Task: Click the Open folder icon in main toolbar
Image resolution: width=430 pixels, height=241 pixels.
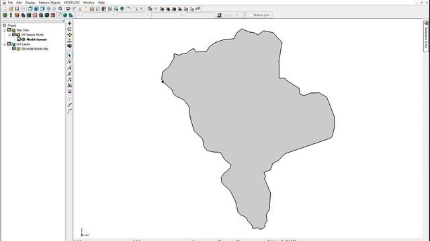Action: click(x=11, y=9)
